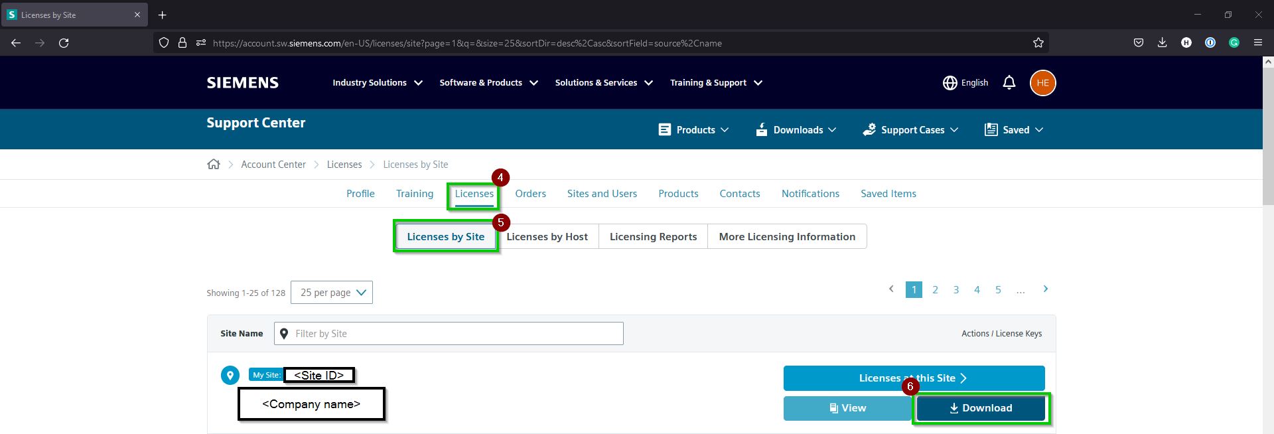Switch to the Profile tab
Screen dimensions: 1274x434
tap(360, 194)
